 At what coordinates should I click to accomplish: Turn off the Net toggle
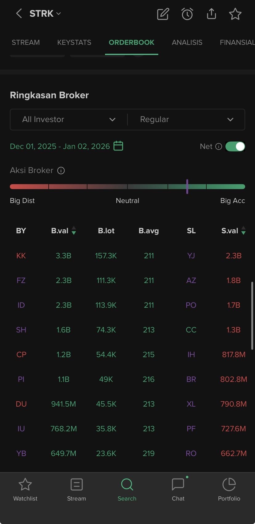235,146
